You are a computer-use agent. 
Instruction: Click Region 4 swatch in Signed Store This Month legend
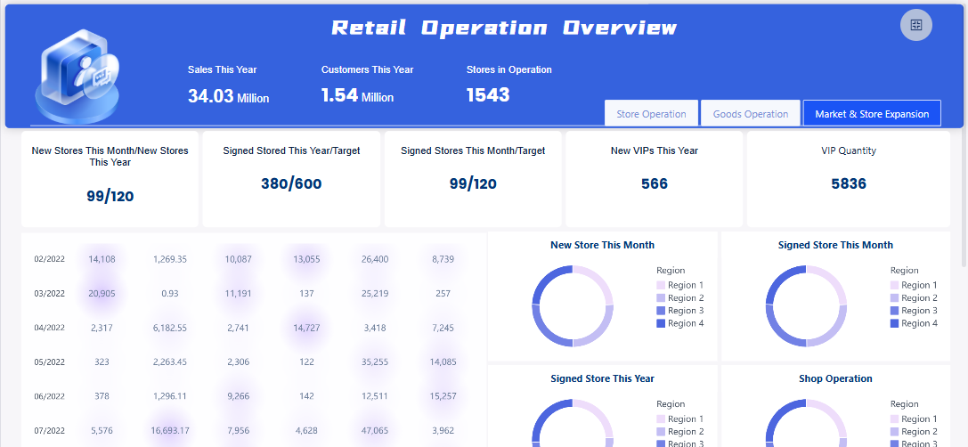tap(895, 323)
